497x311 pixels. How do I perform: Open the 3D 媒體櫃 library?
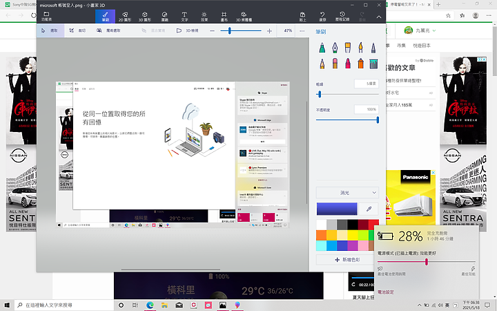click(x=244, y=16)
